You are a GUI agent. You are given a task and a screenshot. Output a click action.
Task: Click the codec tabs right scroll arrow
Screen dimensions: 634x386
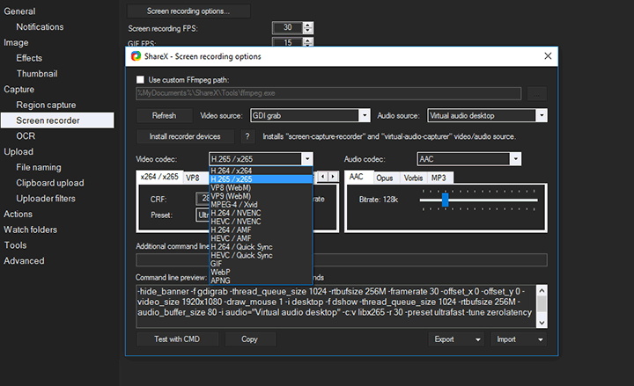(x=334, y=177)
